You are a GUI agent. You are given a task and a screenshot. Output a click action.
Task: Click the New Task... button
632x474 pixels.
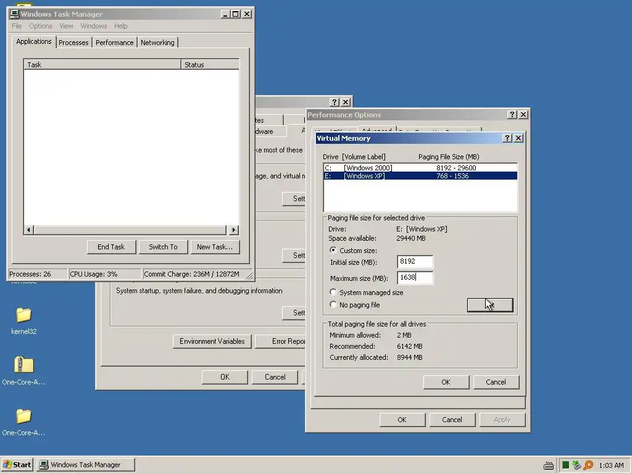point(215,247)
